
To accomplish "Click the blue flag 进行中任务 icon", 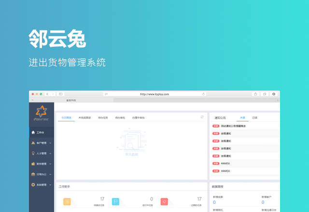I will 115,201.
